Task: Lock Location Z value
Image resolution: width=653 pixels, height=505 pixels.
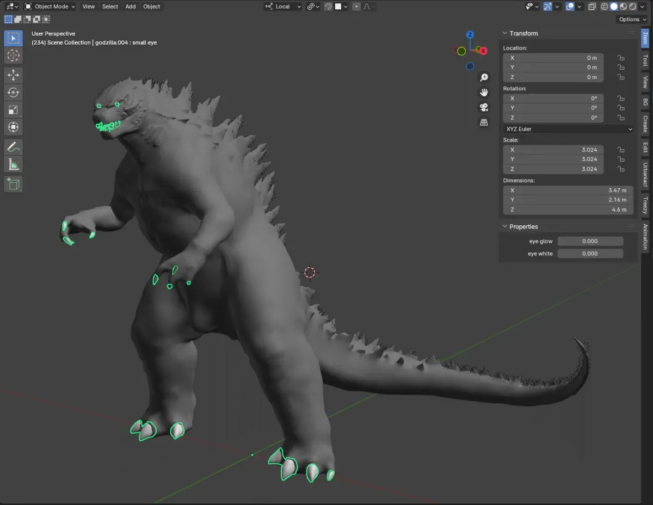Action: 620,77
